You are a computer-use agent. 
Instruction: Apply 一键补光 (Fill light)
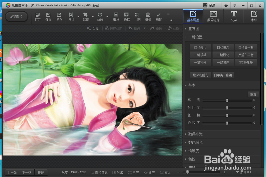tap(200, 63)
